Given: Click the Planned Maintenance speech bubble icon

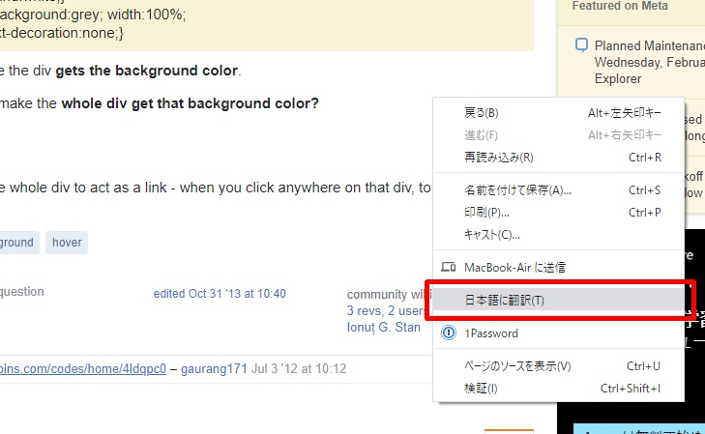Looking at the screenshot, I should click(581, 44).
